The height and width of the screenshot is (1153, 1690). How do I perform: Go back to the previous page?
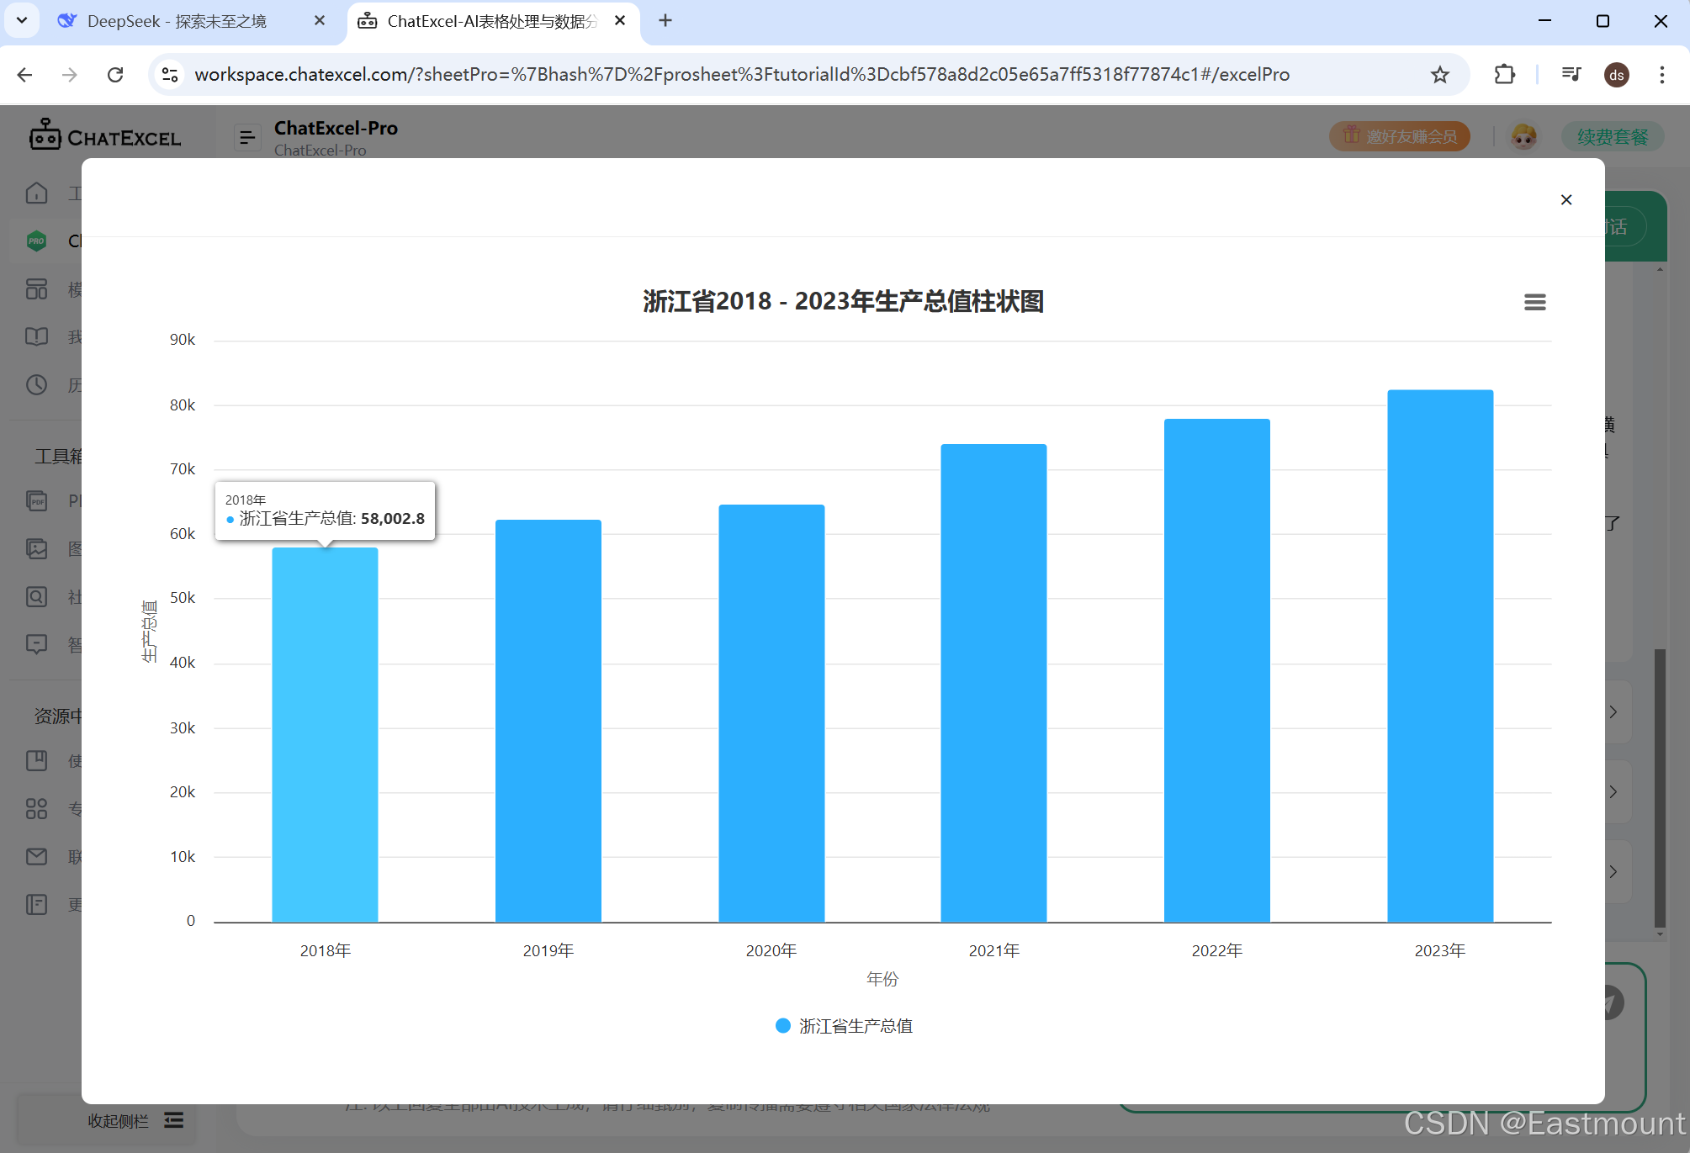[24, 75]
